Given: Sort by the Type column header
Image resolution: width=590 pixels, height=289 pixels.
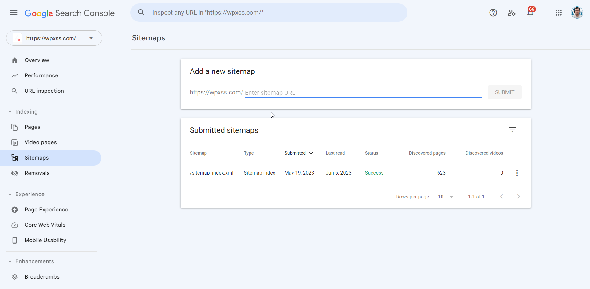Looking at the screenshot, I should (249, 153).
